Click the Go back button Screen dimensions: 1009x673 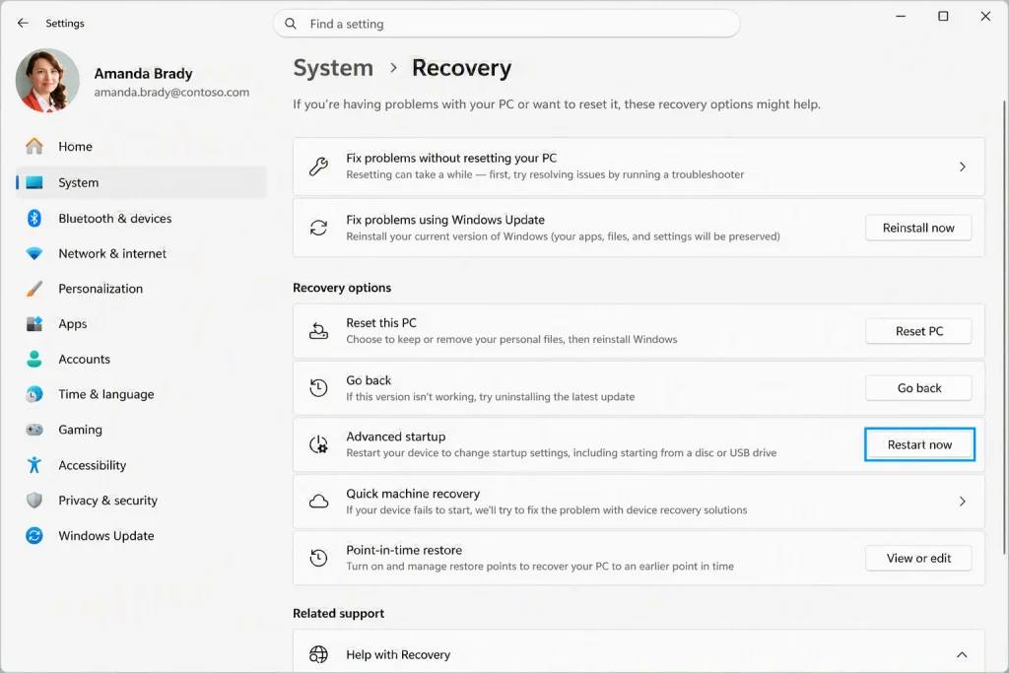(918, 388)
